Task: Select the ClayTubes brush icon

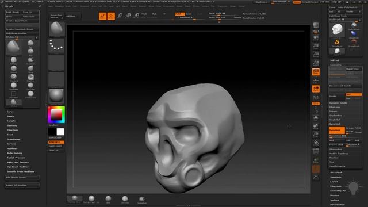Action: (30, 86)
